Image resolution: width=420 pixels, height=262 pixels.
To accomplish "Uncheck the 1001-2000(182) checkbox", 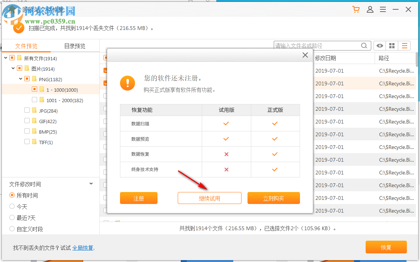I will click(x=34, y=100).
